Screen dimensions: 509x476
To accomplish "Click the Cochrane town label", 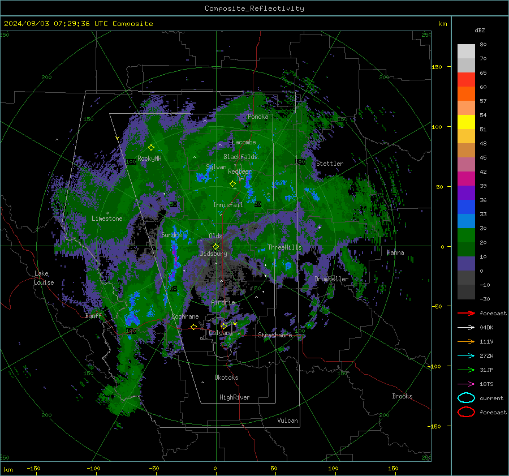I will coord(185,316).
